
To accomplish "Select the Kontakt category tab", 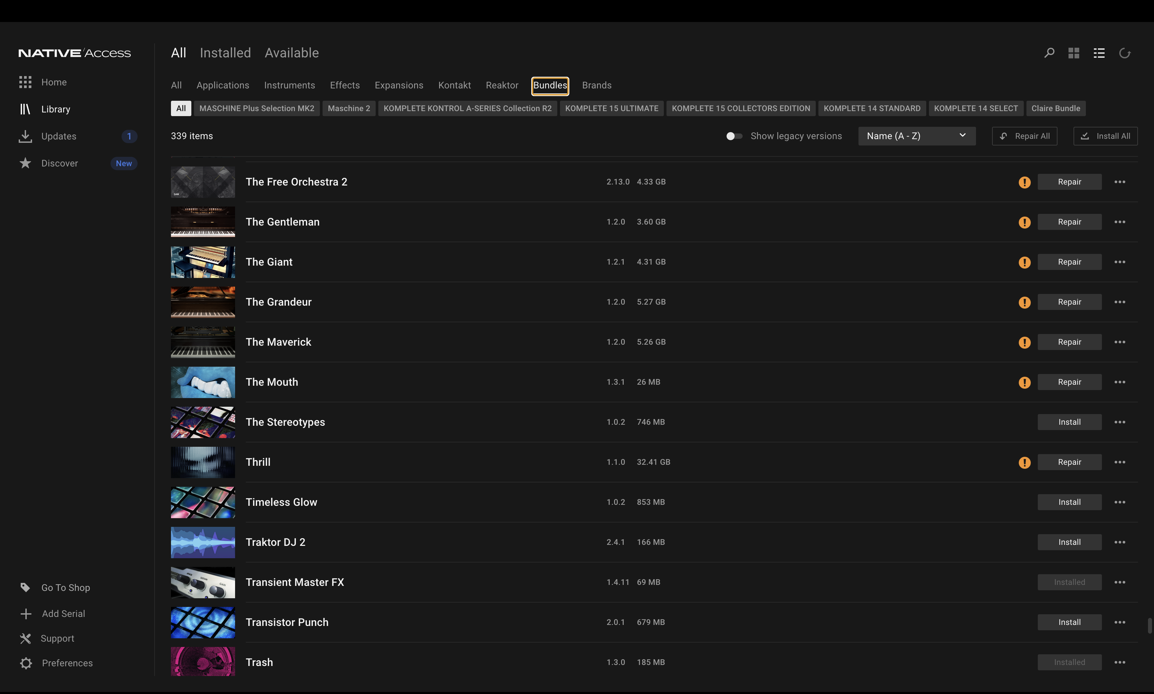I will coord(454,85).
